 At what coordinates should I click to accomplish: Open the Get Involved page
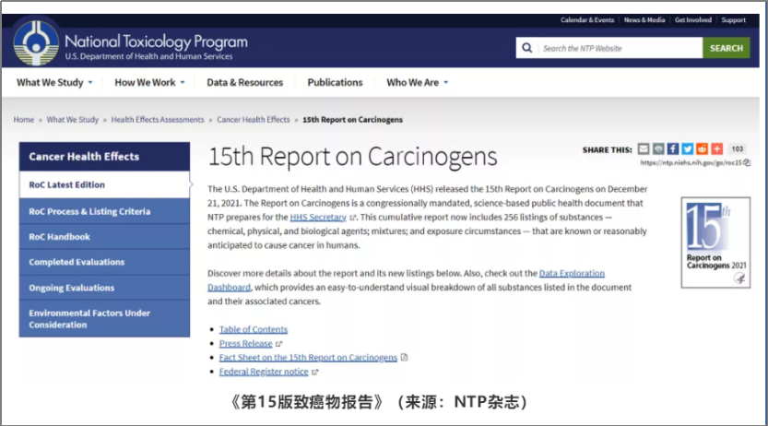pyautogui.click(x=693, y=20)
